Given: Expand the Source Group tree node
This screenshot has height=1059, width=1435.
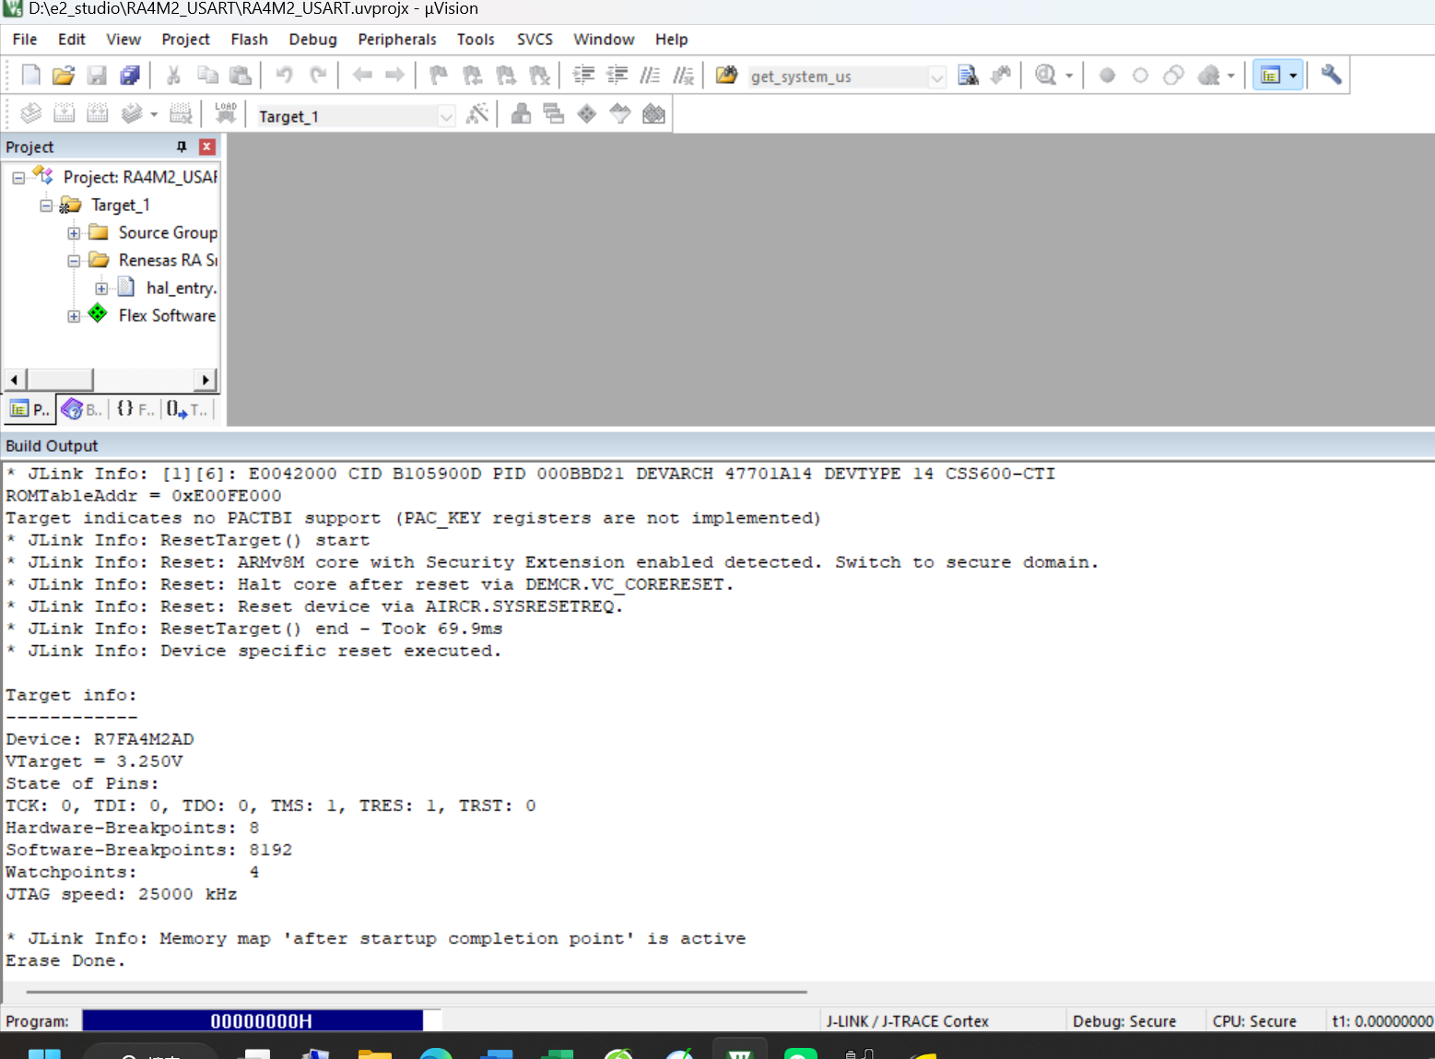Looking at the screenshot, I should pyautogui.click(x=74, y=233).
